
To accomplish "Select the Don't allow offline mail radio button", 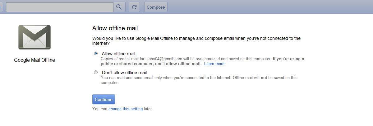I will [x=96, y=73].
